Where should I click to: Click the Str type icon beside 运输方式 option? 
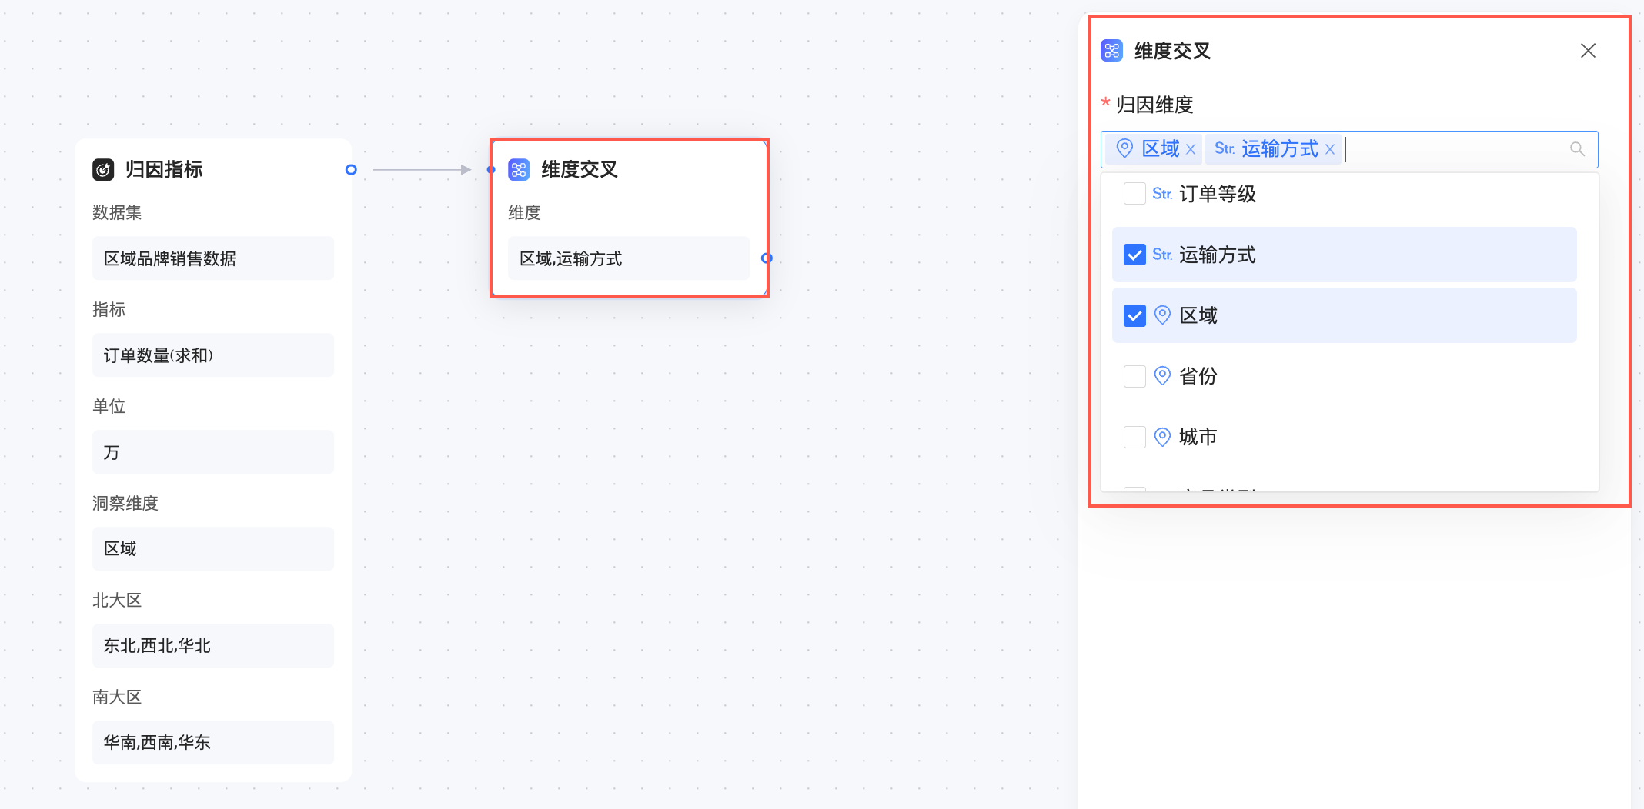click(1162, 255)
